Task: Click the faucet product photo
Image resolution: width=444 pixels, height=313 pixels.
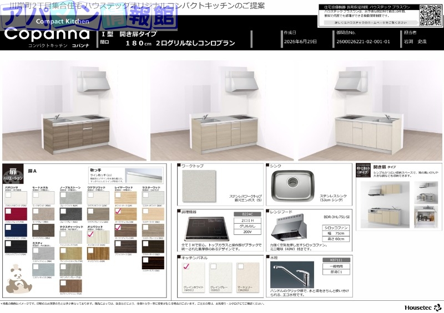Action: coord(292,274)
